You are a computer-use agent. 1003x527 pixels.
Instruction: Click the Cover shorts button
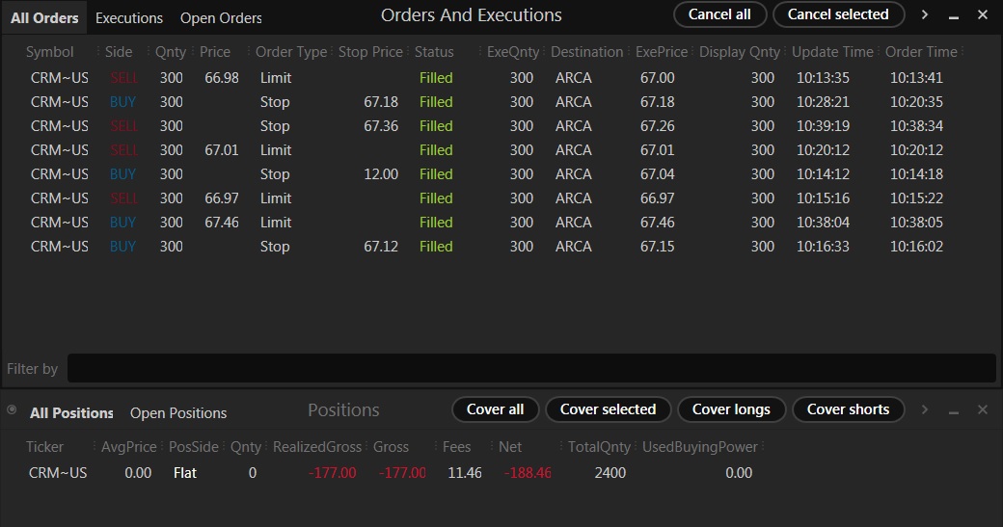pyautogui.click(x=848, y=409)
